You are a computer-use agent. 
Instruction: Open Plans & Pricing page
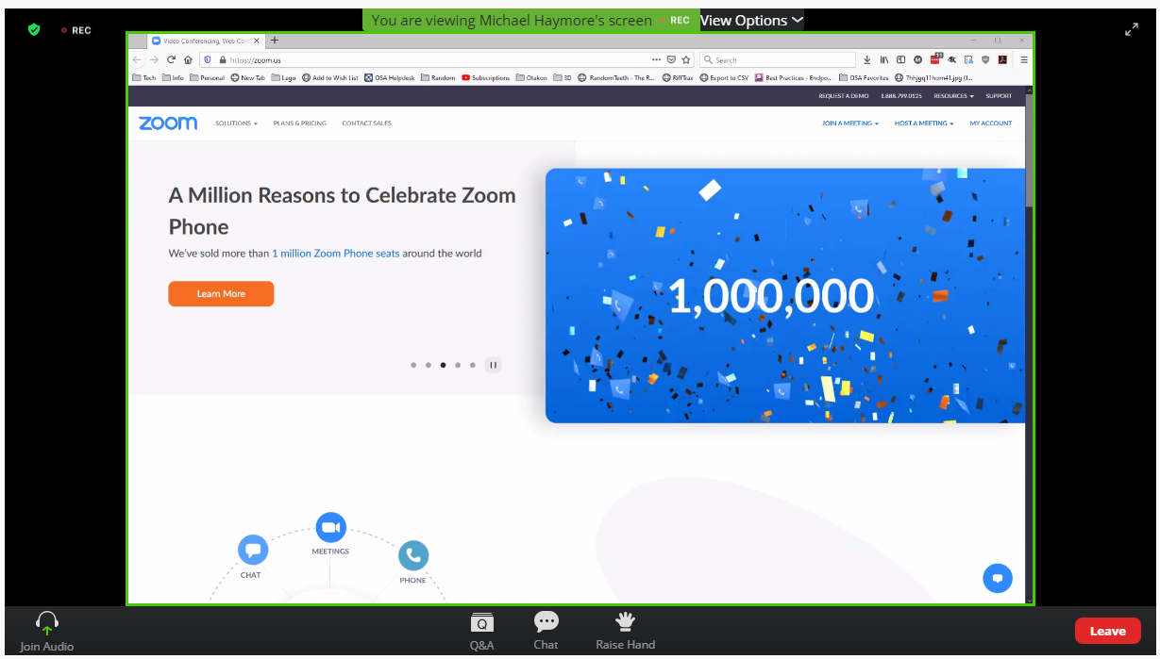point(299,124)
